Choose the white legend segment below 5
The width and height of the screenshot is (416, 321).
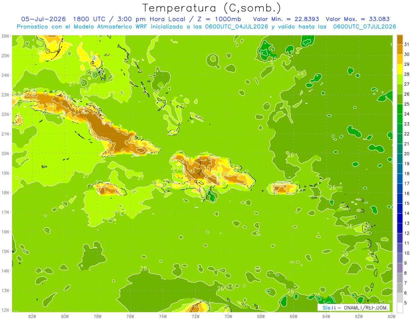pos(399,307)
